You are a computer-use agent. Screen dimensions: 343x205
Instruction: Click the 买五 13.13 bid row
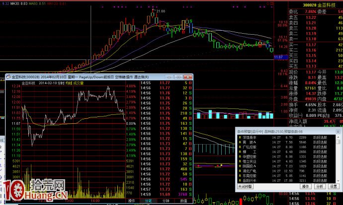[x=316, y=66]
